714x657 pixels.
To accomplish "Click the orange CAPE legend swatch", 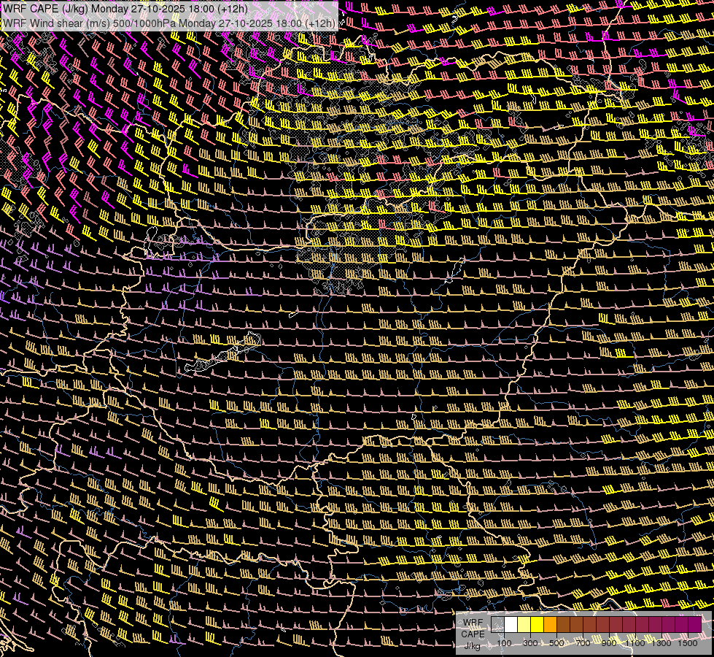I will (550, 624).
